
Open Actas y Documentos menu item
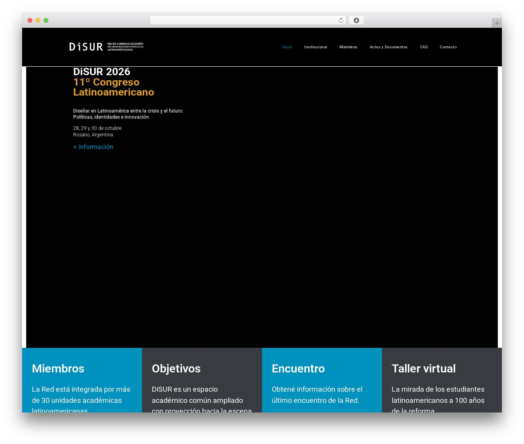pyautogui.click(x=388, y=47)
